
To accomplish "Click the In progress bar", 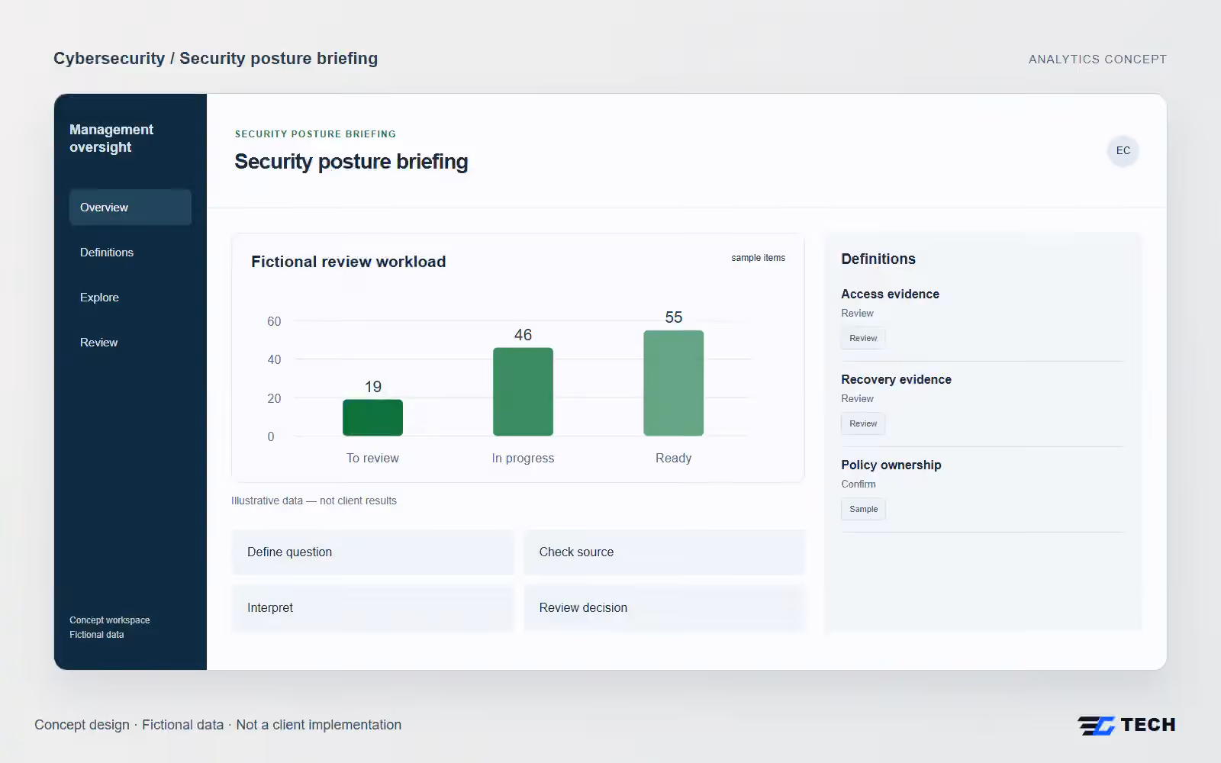I will [x=523, y=392].
